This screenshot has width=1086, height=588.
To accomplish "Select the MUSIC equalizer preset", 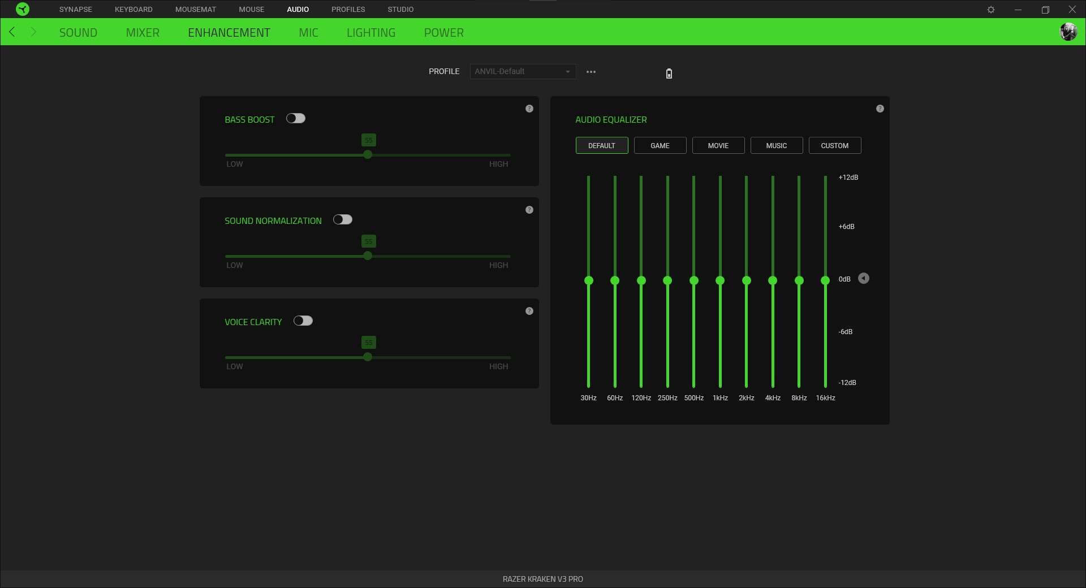I will click(x=776, y=145).
